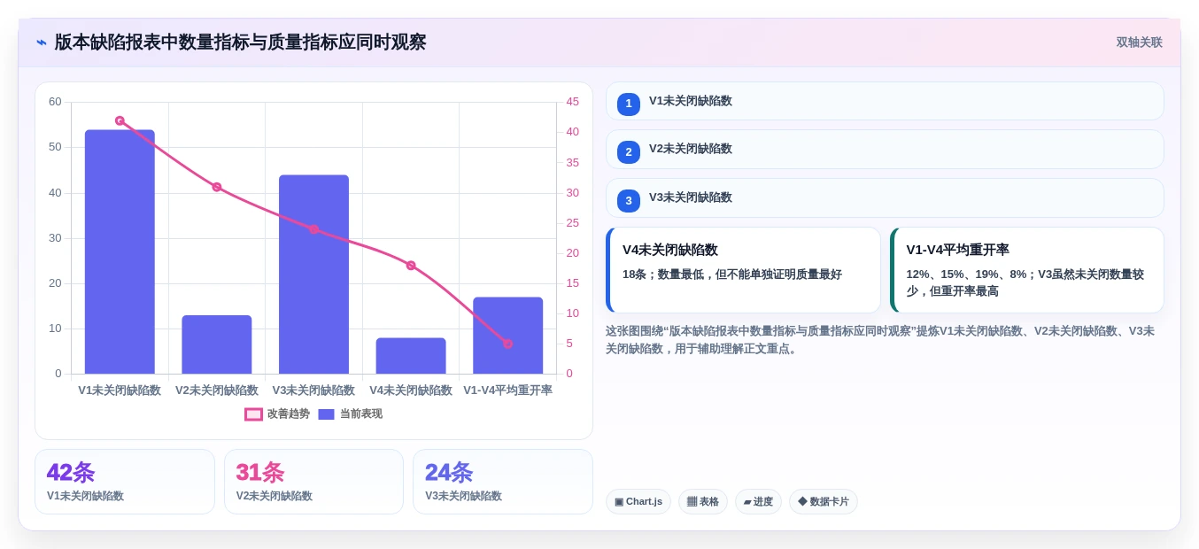Select the trend line point above V4 bar
The width and height of the screenshot is (1199, 549).
[x=411, y=266]
